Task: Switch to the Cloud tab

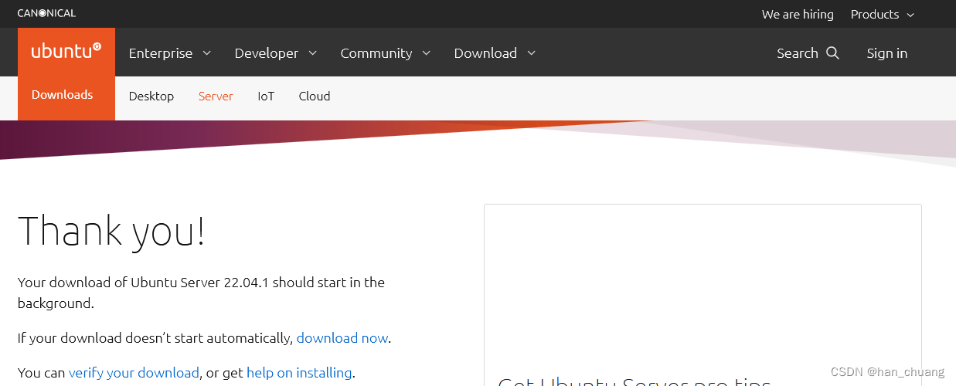Action: click(x=315, y=96)
